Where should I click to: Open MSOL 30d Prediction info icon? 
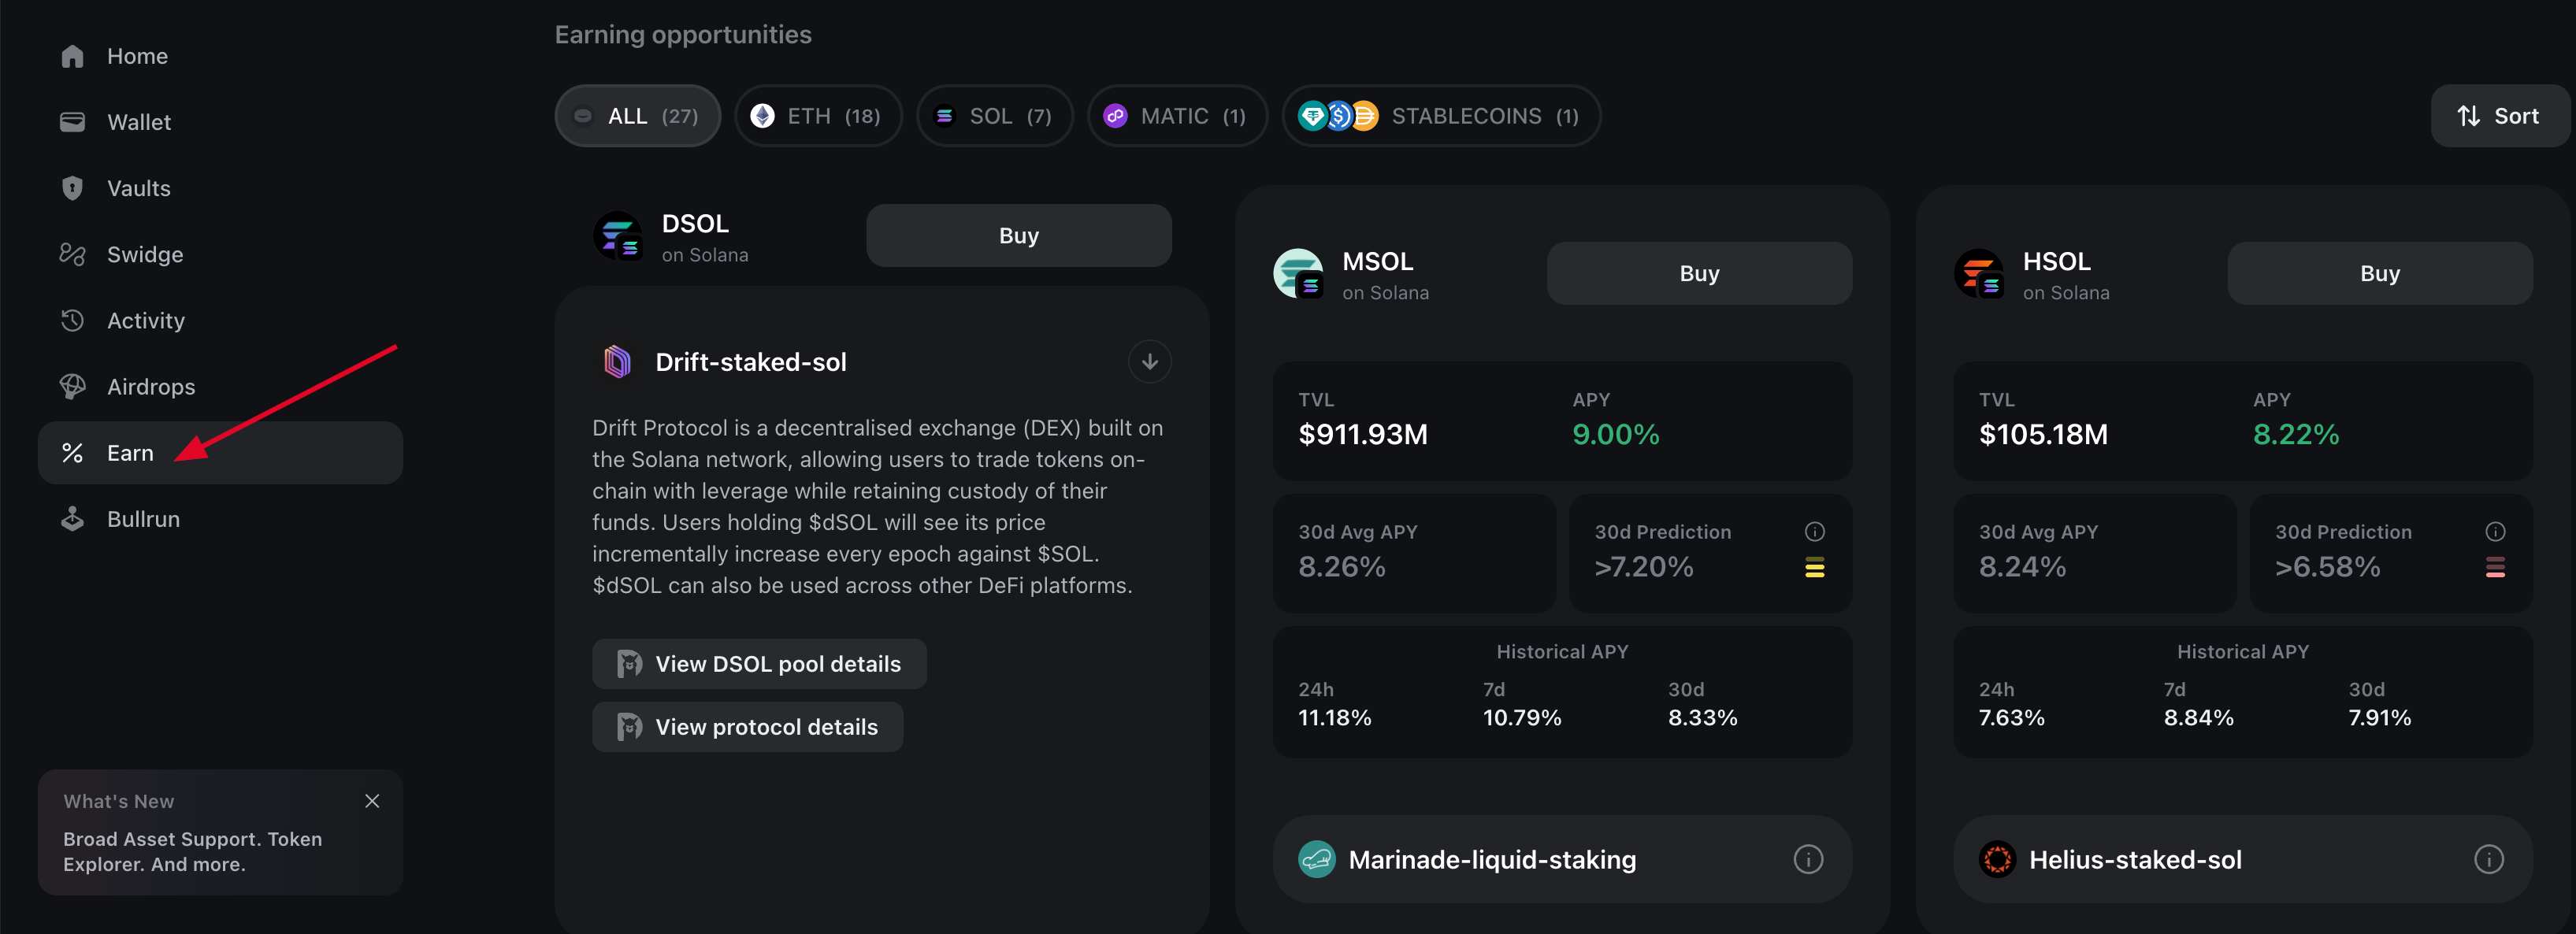coord(1814,531)
